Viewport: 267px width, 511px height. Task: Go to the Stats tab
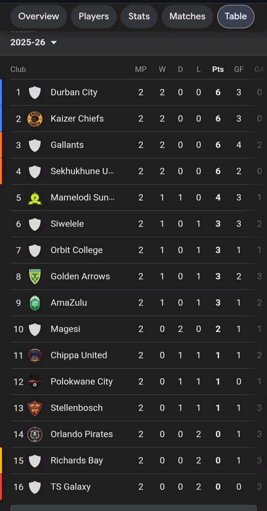coord(139,16)
